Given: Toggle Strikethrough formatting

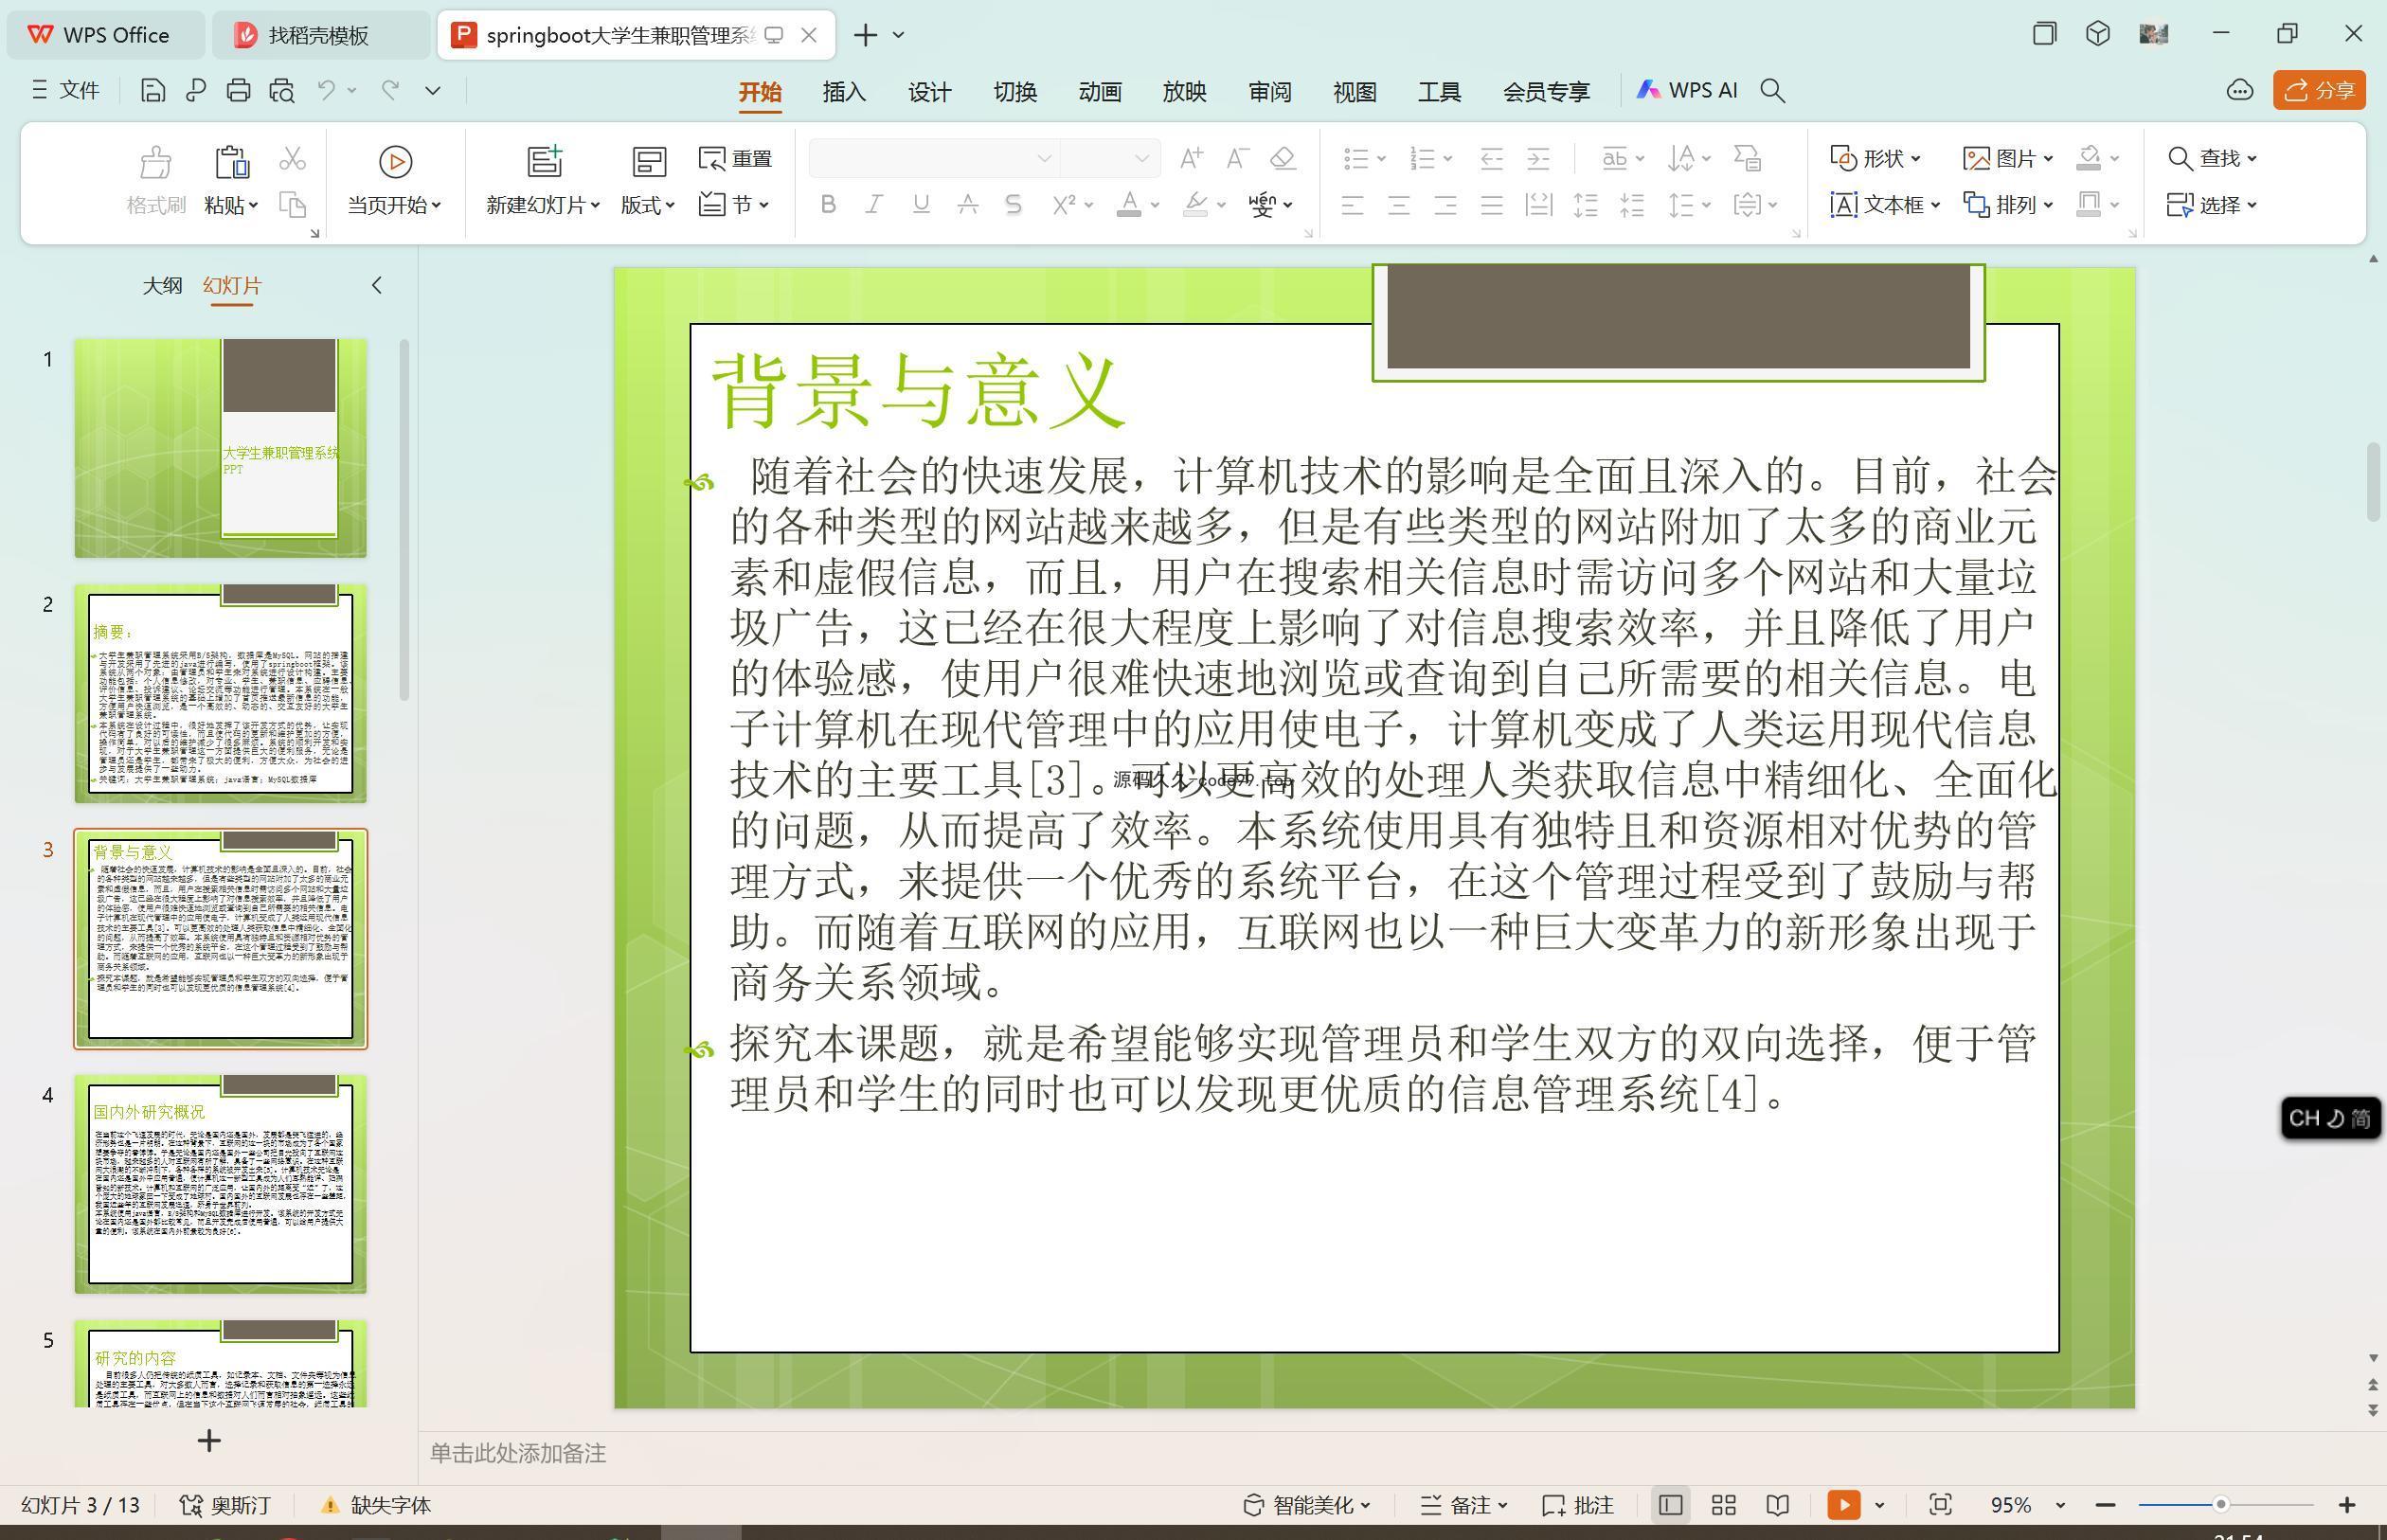Looking at the screenshot, I should point(967,205).
